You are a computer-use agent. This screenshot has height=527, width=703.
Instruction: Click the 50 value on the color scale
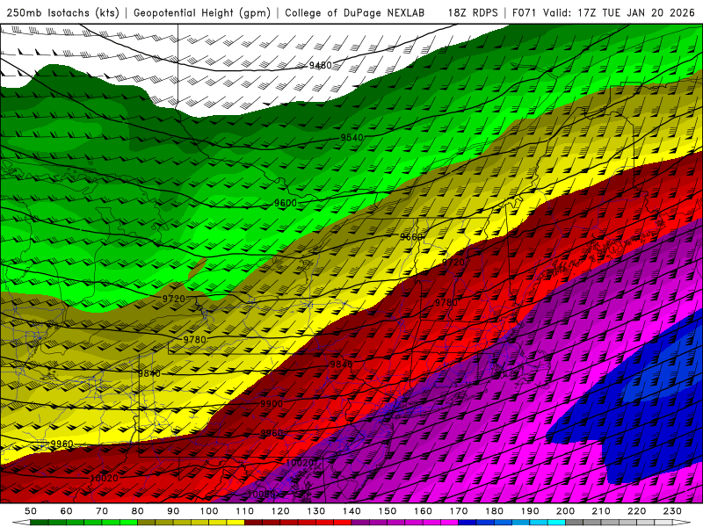(x=31, y=511)
